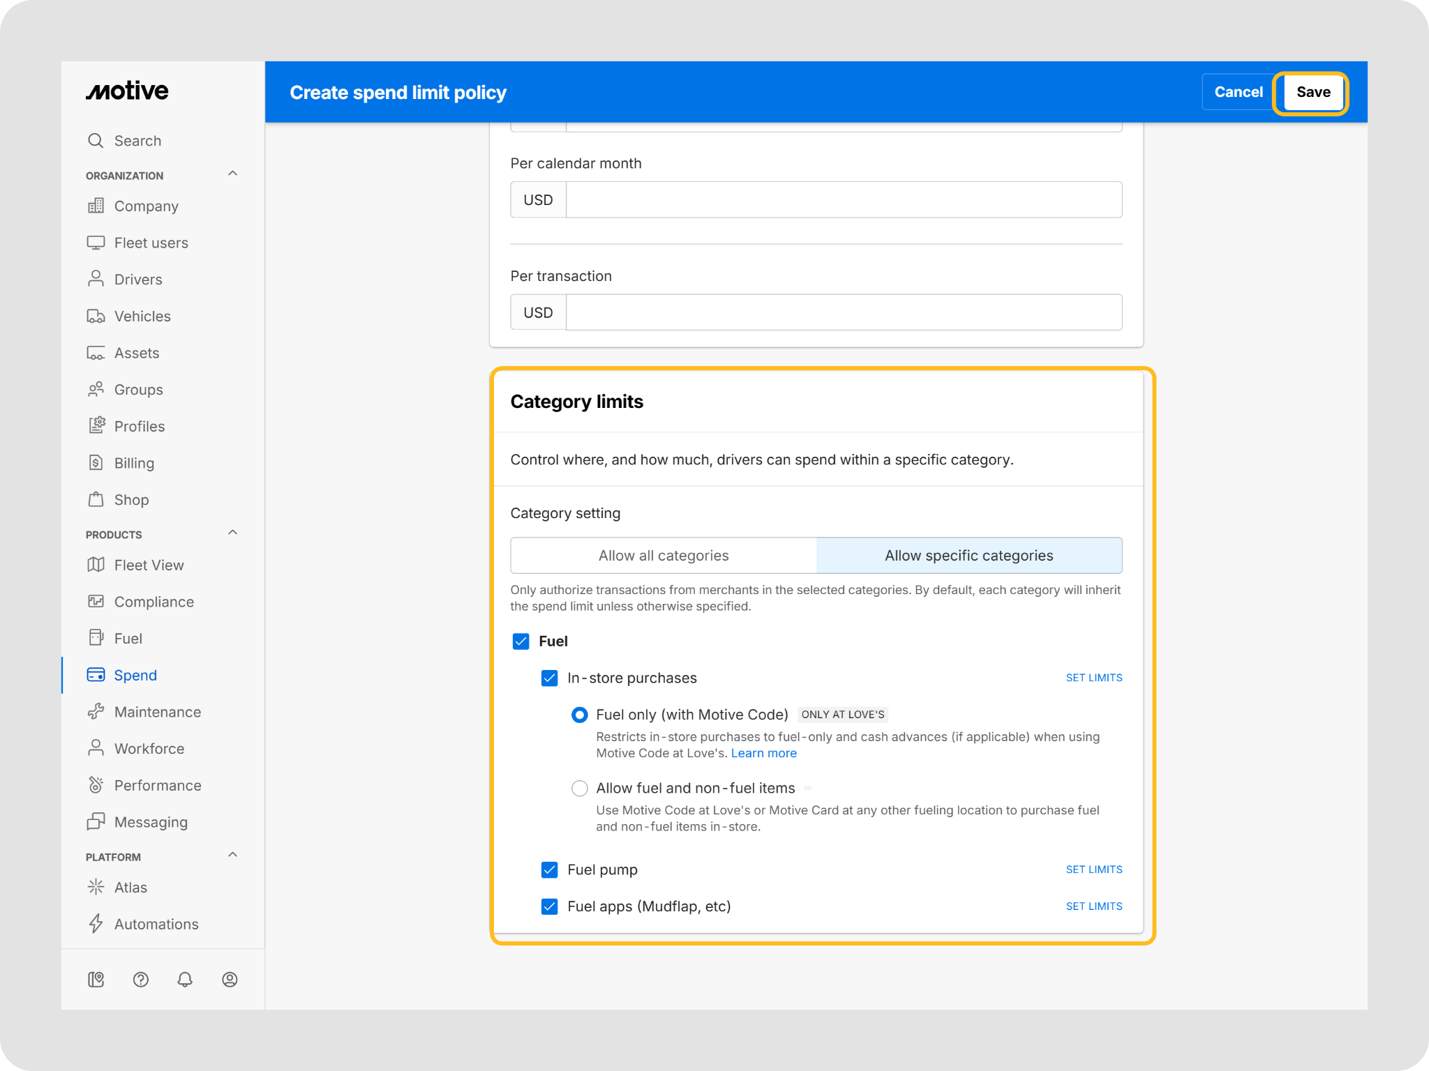Click the map book icon at sidebar bottom
The width and height of the screenshot is (1429, 1071).
(96, 980)
